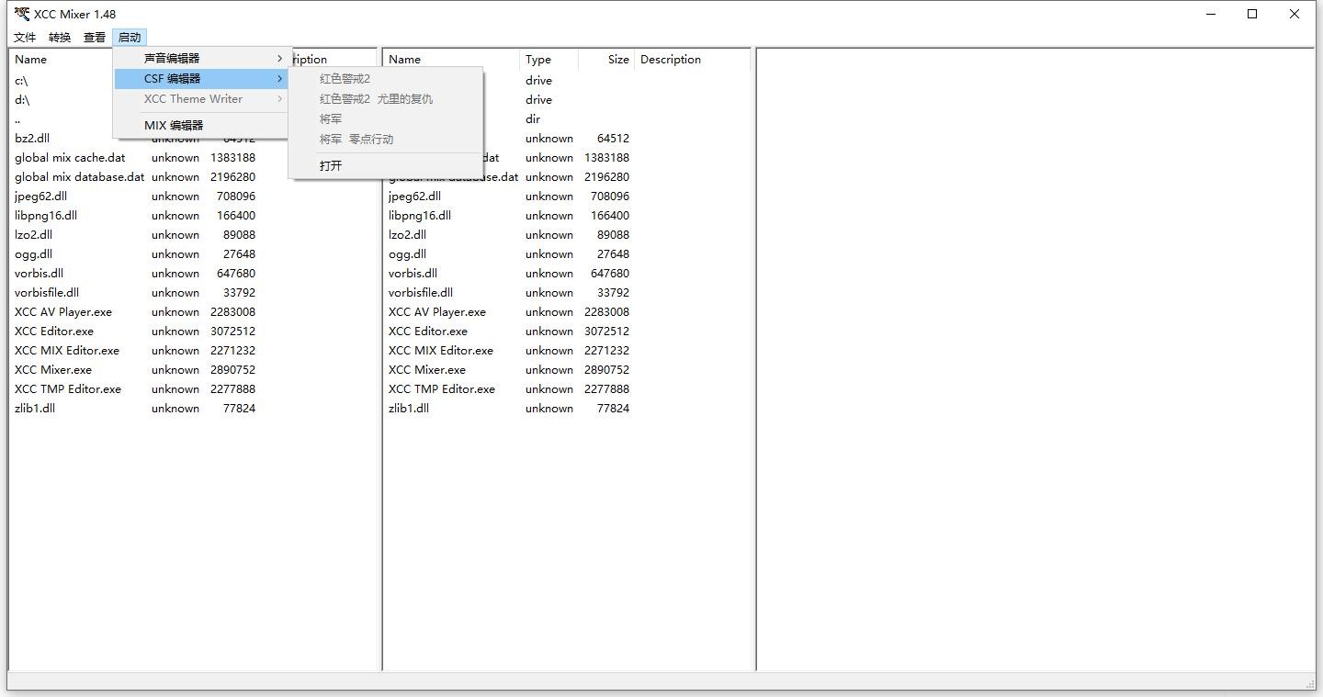The width and height of the screenshot is (1323, 697).
Task: Expand arrow next to XCC Theme Writer
Action: tap(280, 98)
